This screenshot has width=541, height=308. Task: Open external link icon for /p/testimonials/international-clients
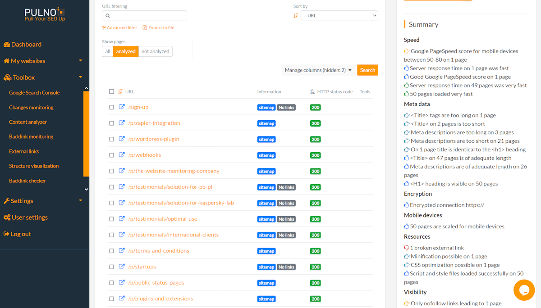pos(122,235)
